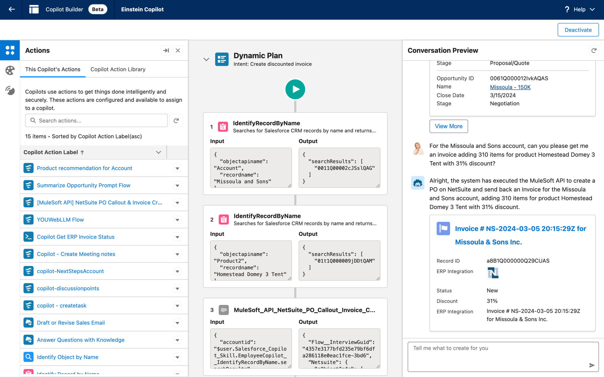Screen dimensions: 604x377
Task: Run the Dynamic Plan with the play button
Action: 295,89
